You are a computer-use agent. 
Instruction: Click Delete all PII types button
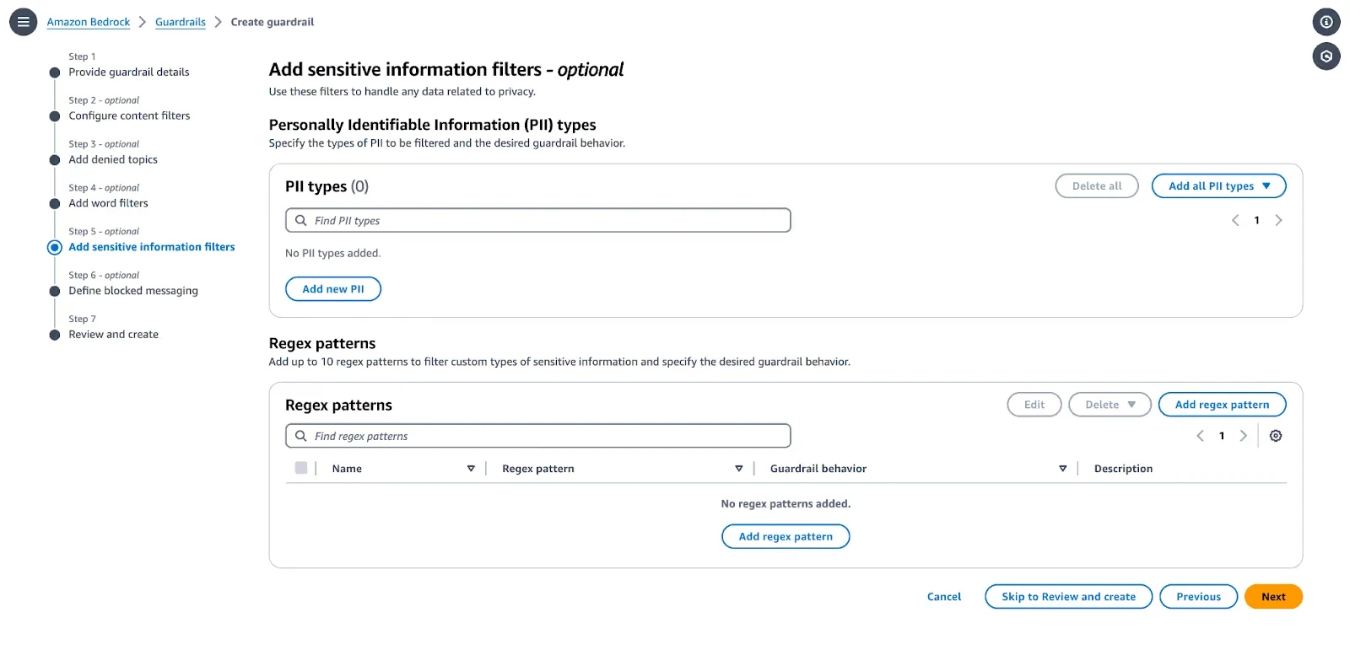pos(1097,186)
